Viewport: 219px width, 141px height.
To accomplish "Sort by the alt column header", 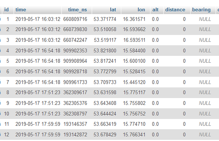I will 155,10.
